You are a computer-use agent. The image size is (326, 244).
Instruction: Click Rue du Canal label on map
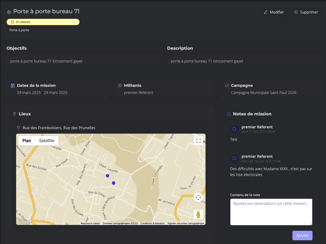(97, 194)
